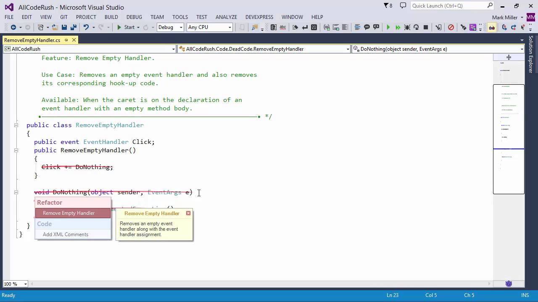Click the circular repeat test icon

(x=416, y=27)
